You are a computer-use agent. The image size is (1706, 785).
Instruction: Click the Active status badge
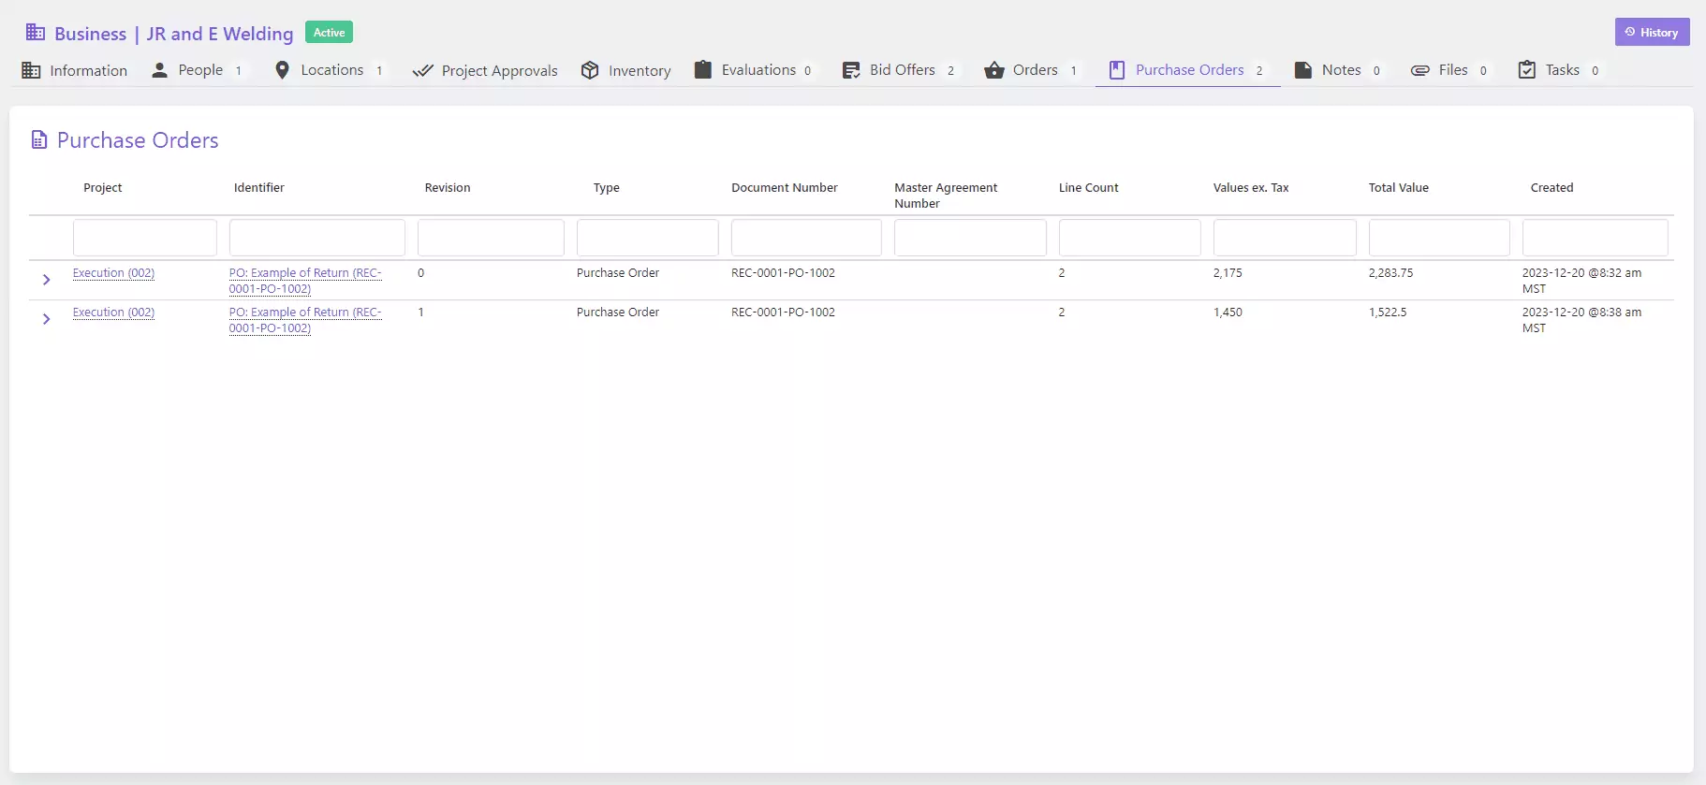(329, 33)
